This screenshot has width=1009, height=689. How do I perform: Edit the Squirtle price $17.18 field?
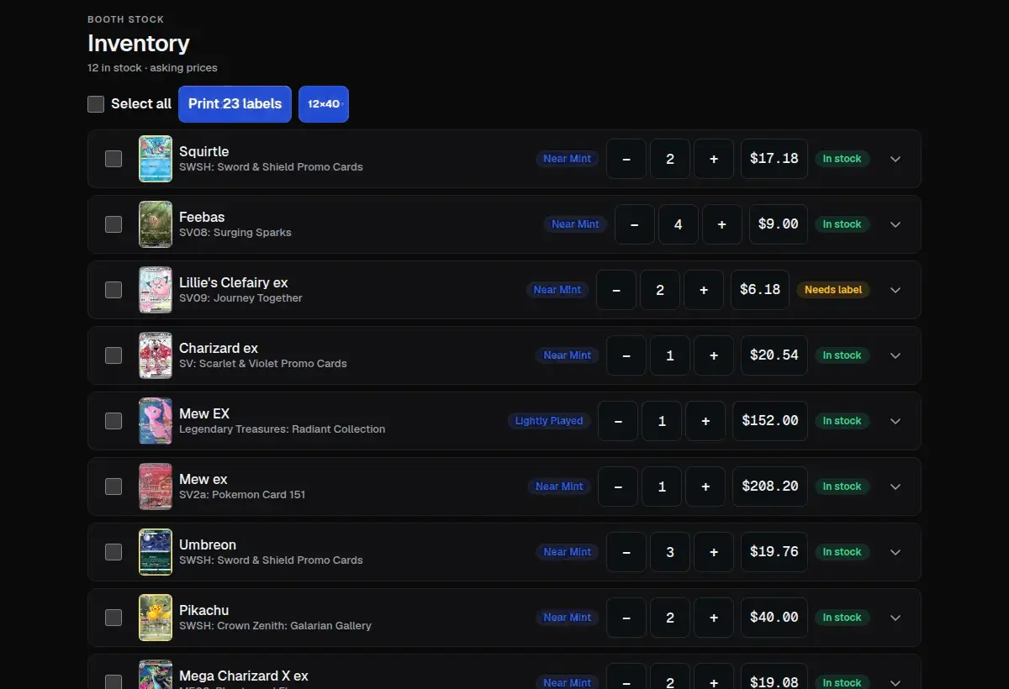point(774,159)
